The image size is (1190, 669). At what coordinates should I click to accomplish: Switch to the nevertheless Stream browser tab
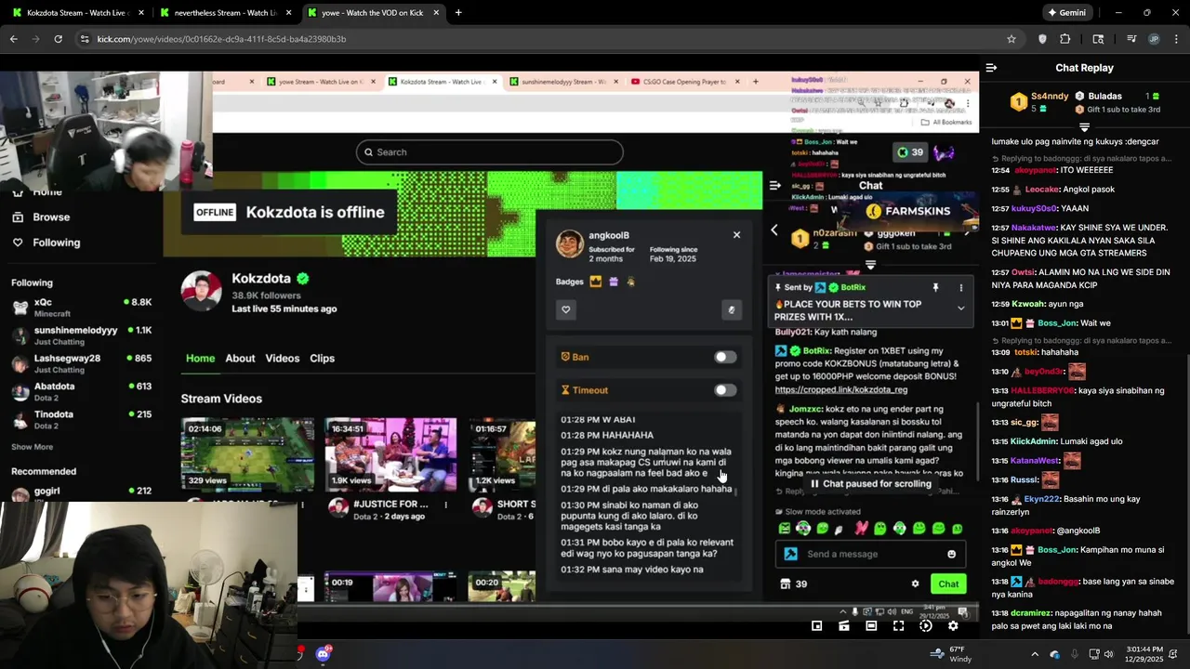pos(224,13)
